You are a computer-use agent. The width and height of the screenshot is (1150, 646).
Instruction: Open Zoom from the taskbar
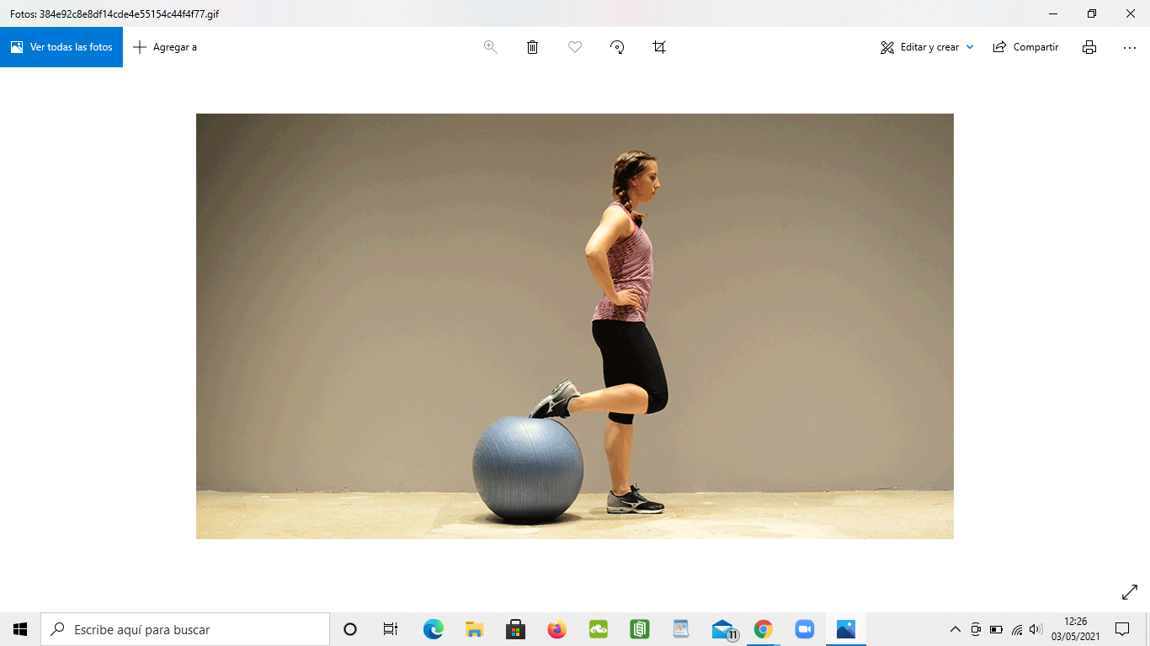pos(805,629)
